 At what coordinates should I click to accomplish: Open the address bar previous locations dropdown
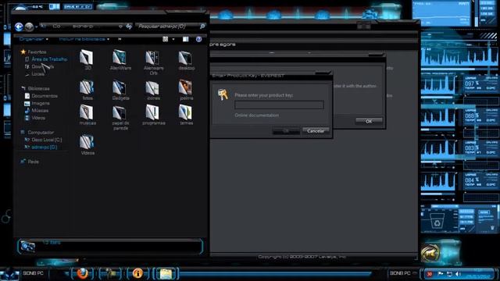[x=120, y=27]
